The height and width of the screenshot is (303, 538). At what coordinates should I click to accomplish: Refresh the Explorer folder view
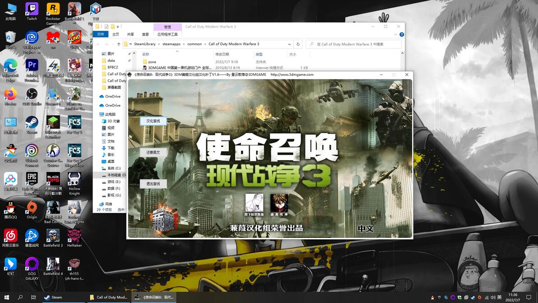[x=298, y=44]
